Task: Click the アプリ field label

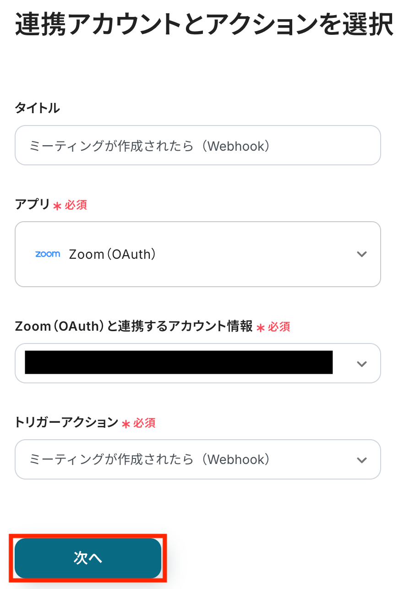Action: pos(32,205)
